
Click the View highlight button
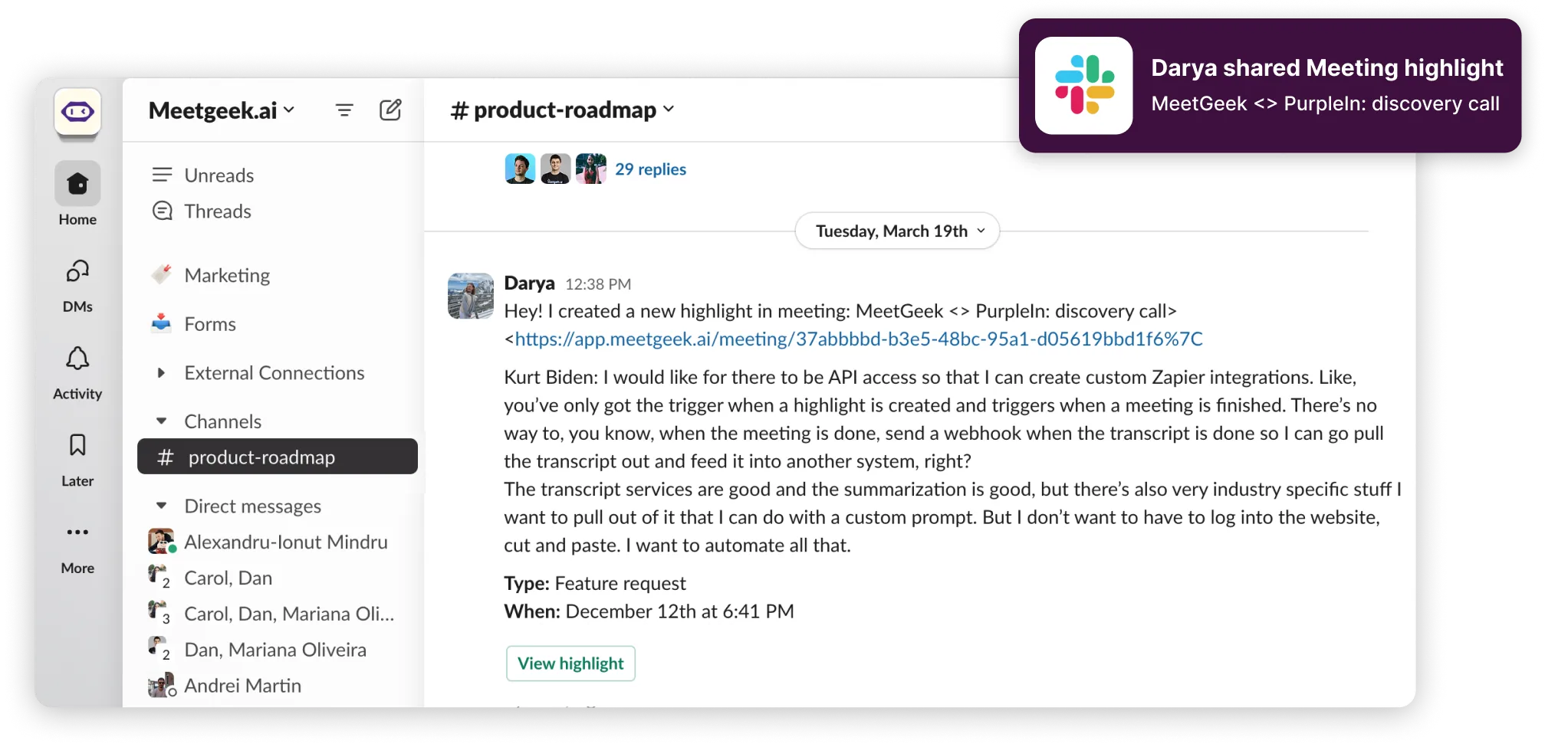point(570,663)
